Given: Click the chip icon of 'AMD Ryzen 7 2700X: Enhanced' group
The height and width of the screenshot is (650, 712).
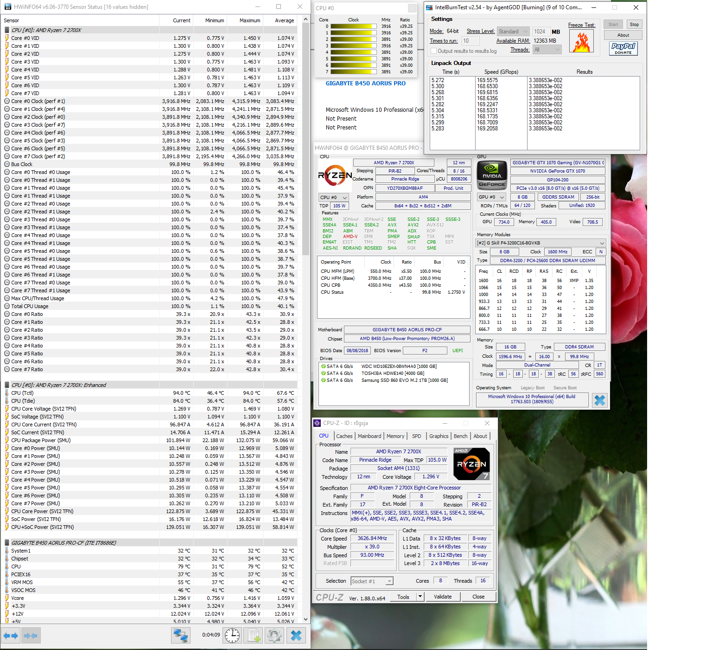Looking at the screenshot, I should 7,385.
